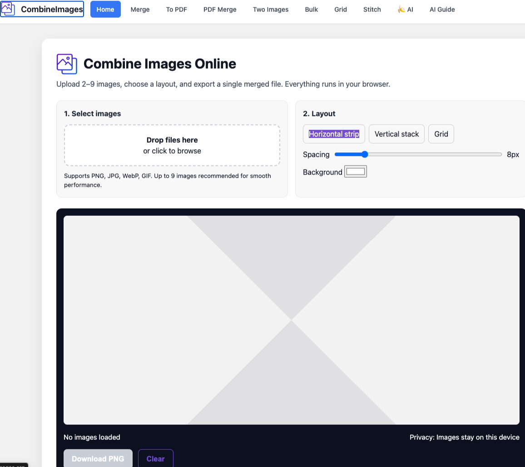Click the Clear button
This screenshot has width=525, height=467.
click(x=155, y=458)
